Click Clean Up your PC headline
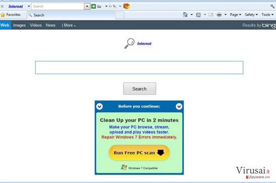The image size is (276, 183). click(139, 120)
